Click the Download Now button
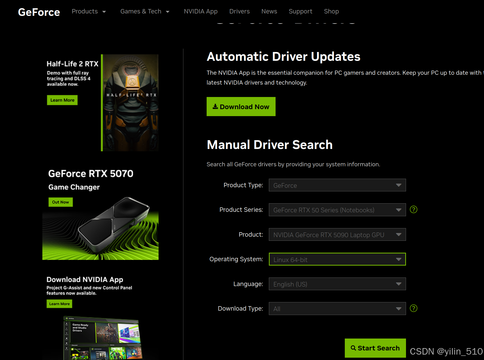The image size is (484, 360). (x=241, y=107)
